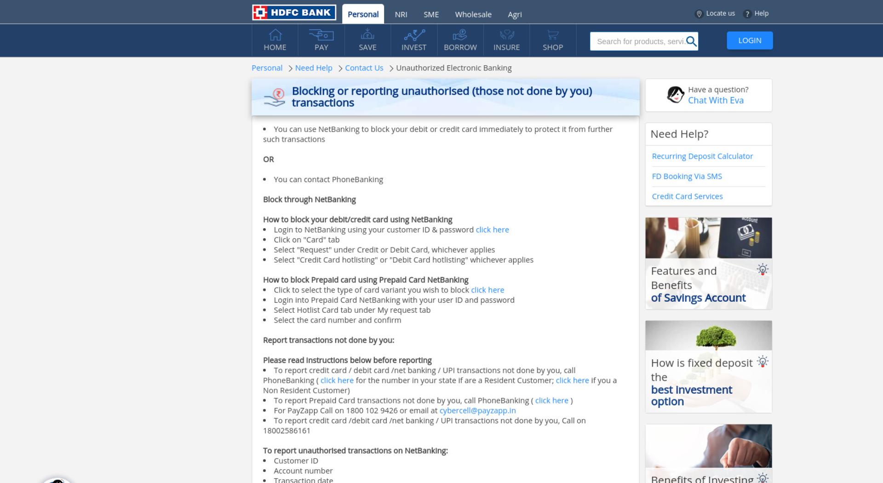Click the Locate us pin icon
Screen dimensions: 883x483
pos(699,14)
